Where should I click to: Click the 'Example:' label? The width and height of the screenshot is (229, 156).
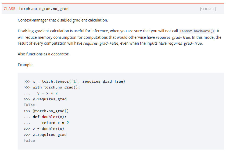tap(26, 65)
